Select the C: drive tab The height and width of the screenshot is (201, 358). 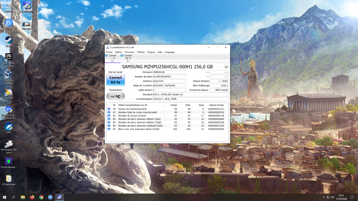pyautogui.click(x=112, y=58)
